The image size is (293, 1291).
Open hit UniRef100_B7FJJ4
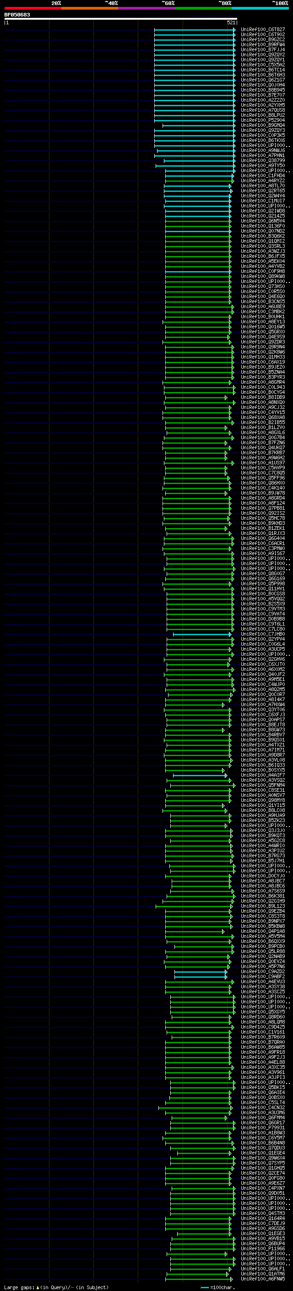coord(262,49)
